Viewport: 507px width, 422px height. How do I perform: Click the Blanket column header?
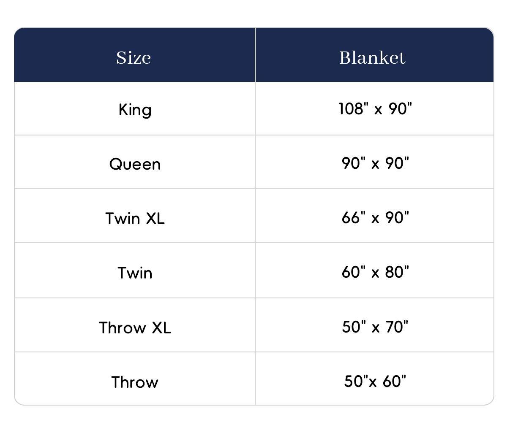pos(372,57)
